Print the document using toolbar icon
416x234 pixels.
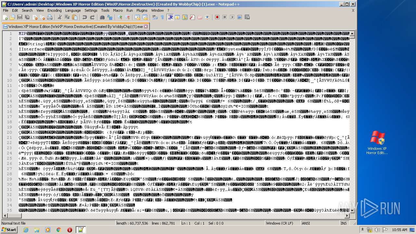click(50, 17)
